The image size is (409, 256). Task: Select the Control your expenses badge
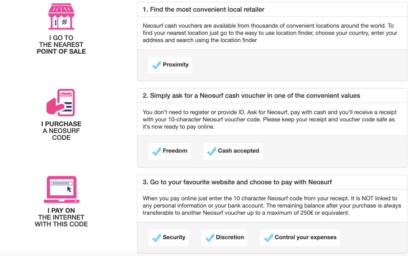[300, 238]
